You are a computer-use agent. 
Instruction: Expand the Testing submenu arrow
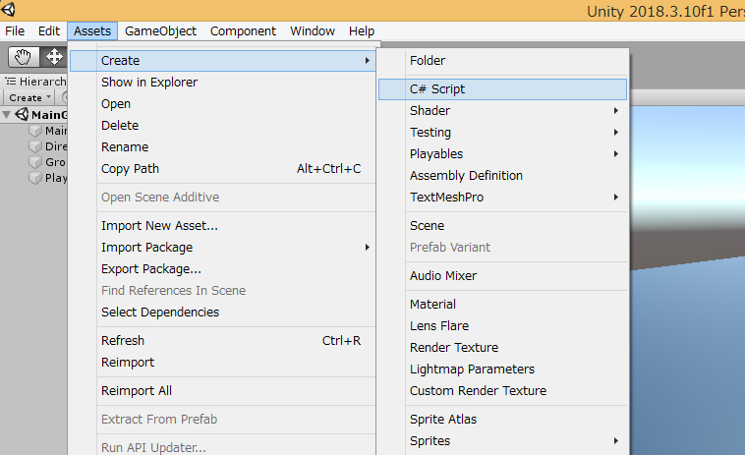coord(616,132)
